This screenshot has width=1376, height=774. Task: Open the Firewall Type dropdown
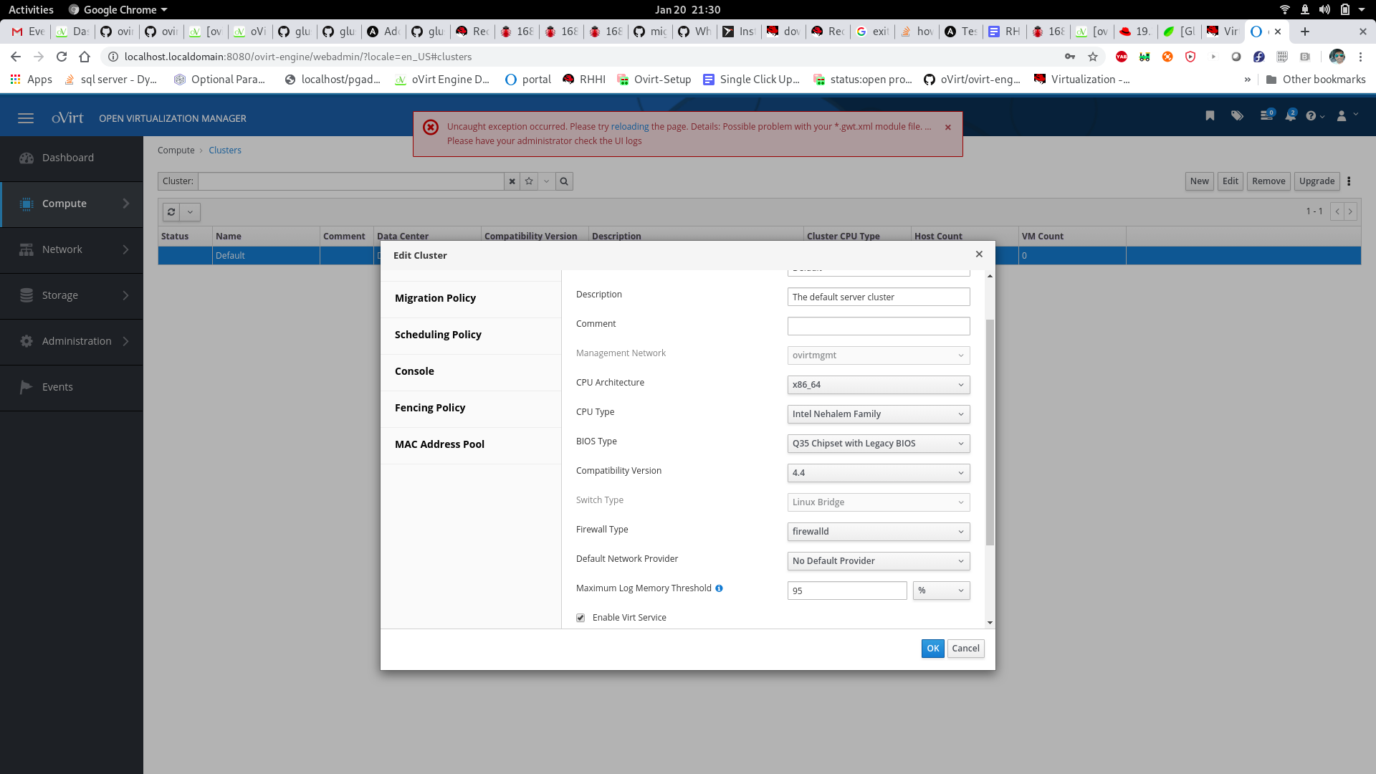tap(878, 532)
